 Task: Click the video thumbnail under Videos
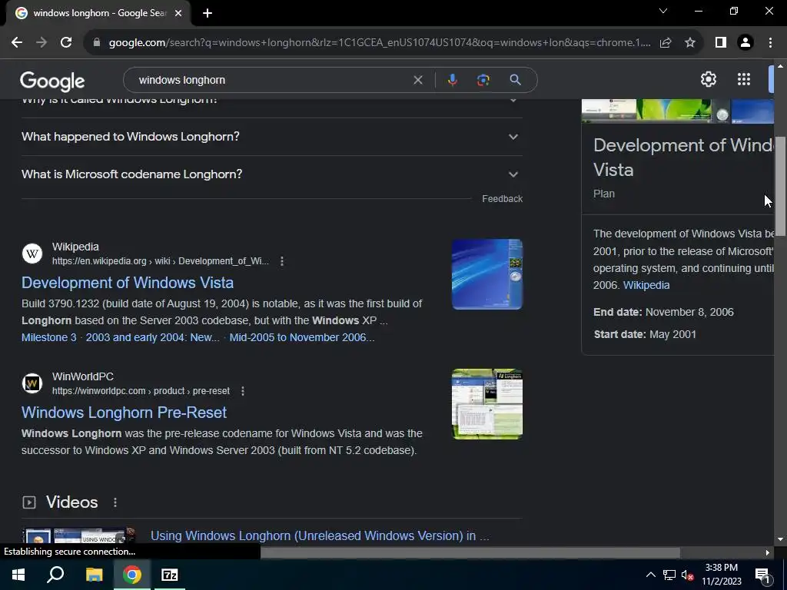(x=79, y=536)
